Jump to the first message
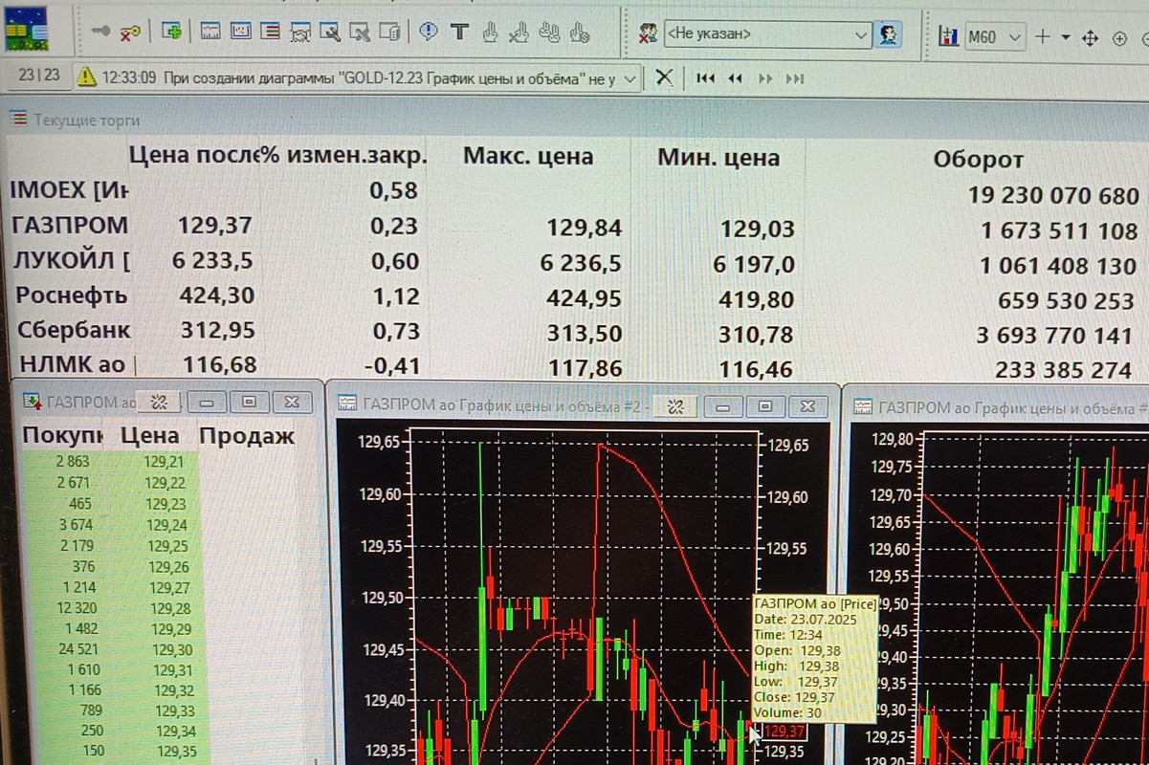This screenshot has height=765, width=1149. point(705,78)
